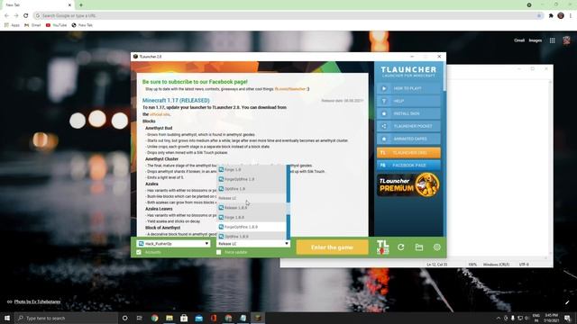This screenshot has width=577, height=324.
Task: Click Images link on Google page
Action: [535, 40]
